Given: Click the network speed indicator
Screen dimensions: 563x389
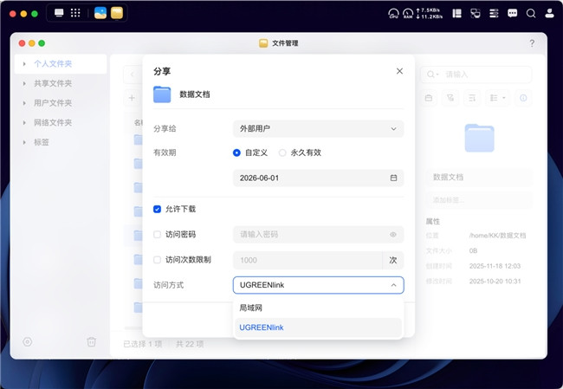Looking at the screenshot, I should coord(430,14).
